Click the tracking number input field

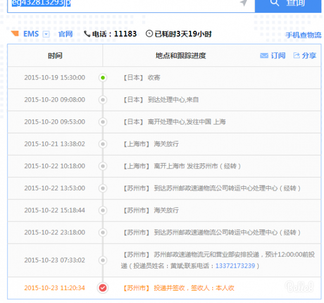pyautogui.click(x=131, y=5)
